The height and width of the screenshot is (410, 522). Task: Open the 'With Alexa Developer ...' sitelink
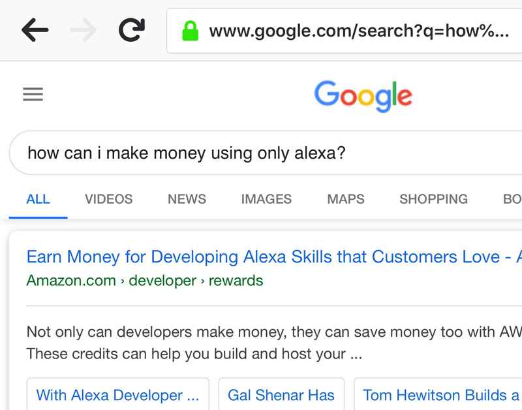[118, 395]
